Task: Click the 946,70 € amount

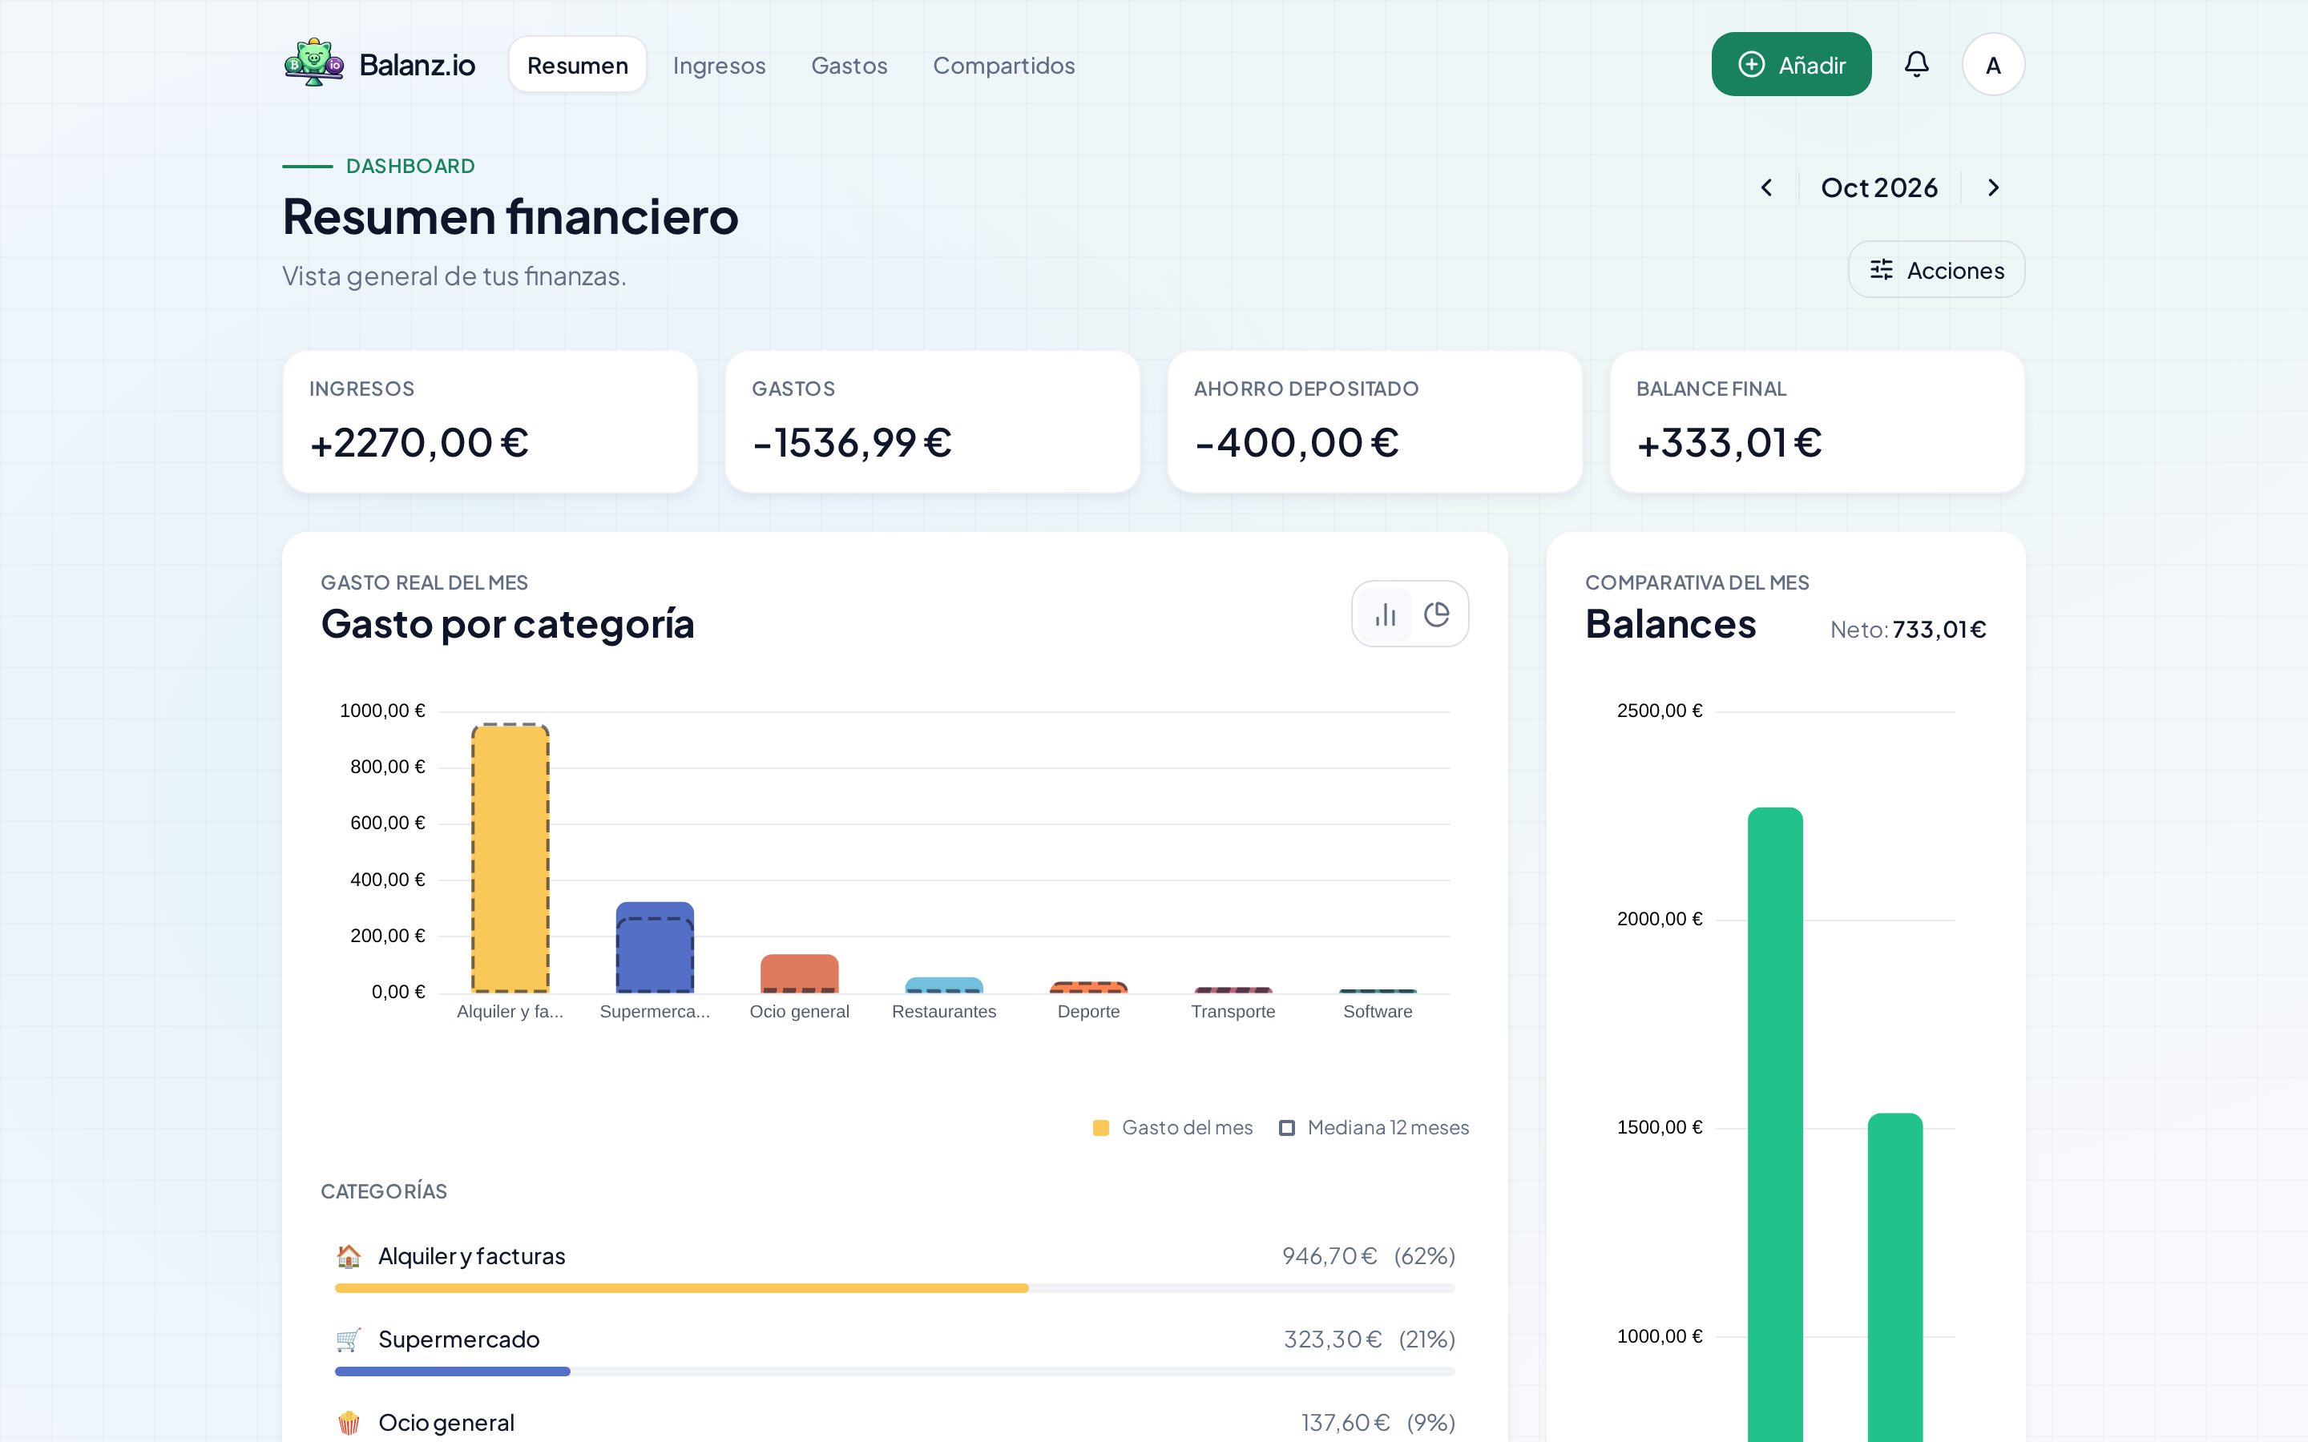Action: pyautogui.click(x=1330, y=1256)
